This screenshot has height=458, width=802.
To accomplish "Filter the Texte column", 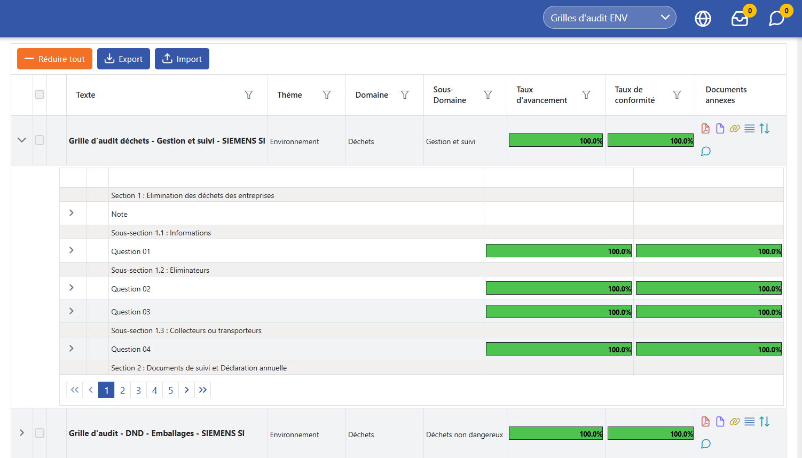I will tap(249, 95).
